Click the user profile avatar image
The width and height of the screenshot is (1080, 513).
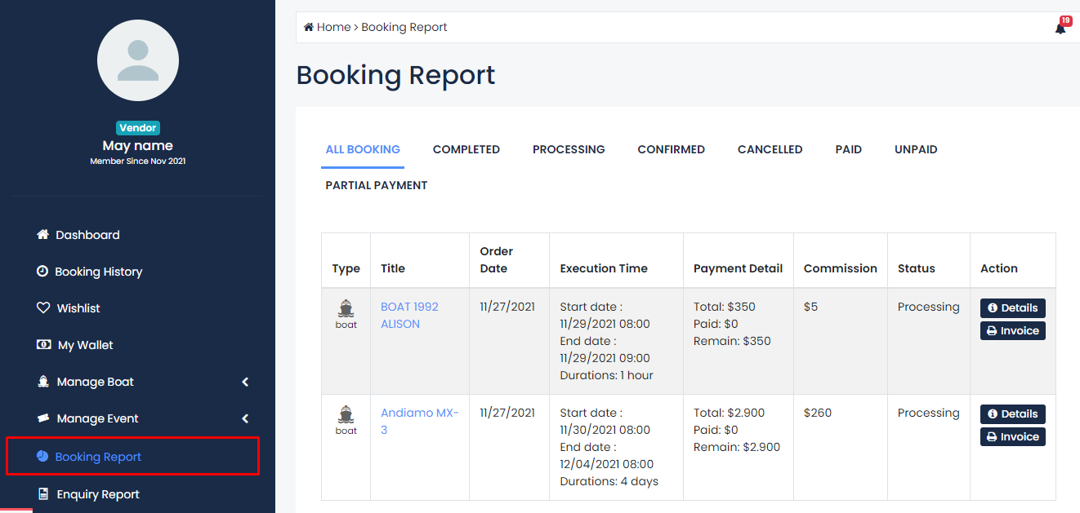(x=138, y=61)
